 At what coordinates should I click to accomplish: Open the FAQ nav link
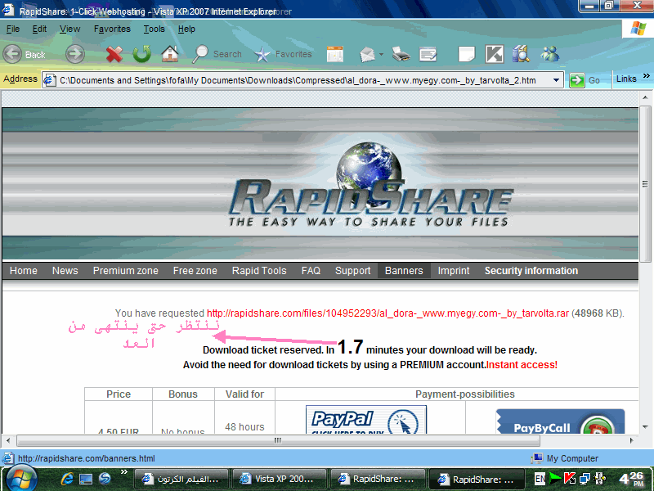[x=311, y=271]
